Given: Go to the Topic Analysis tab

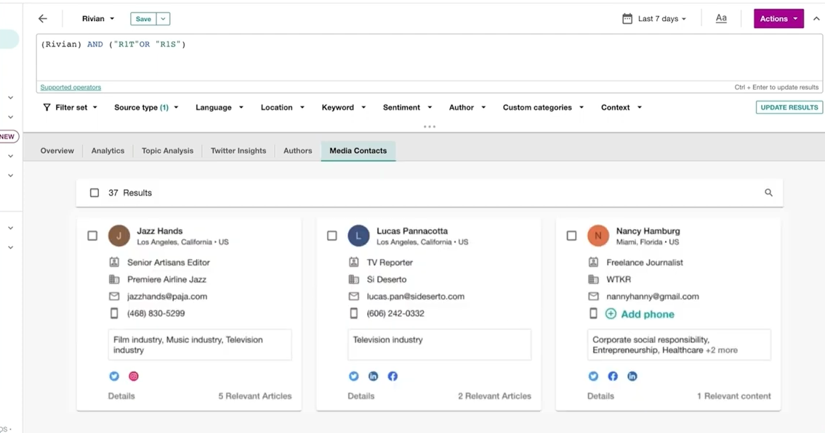Looking at the screenshot, I should (167, 151).
